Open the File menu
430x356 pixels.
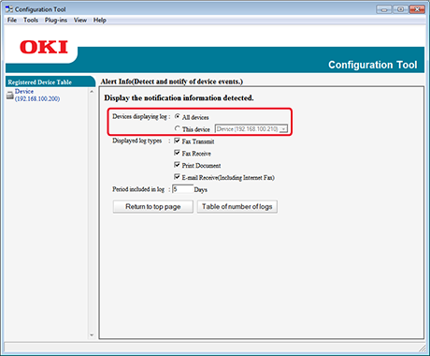point(12,20)
